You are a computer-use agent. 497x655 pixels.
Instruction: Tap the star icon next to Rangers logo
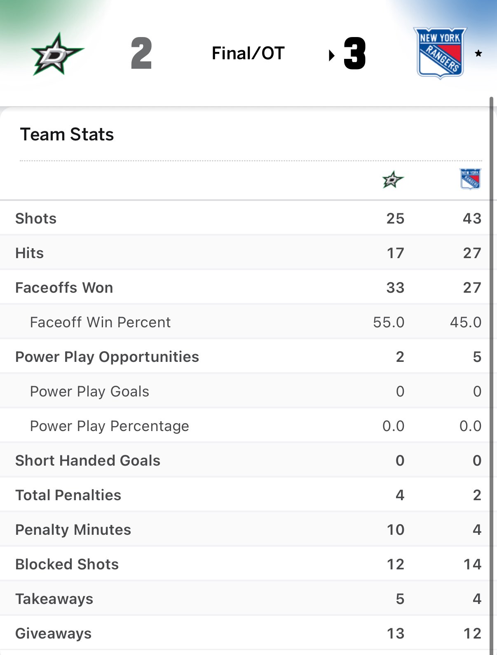(478, 54)
